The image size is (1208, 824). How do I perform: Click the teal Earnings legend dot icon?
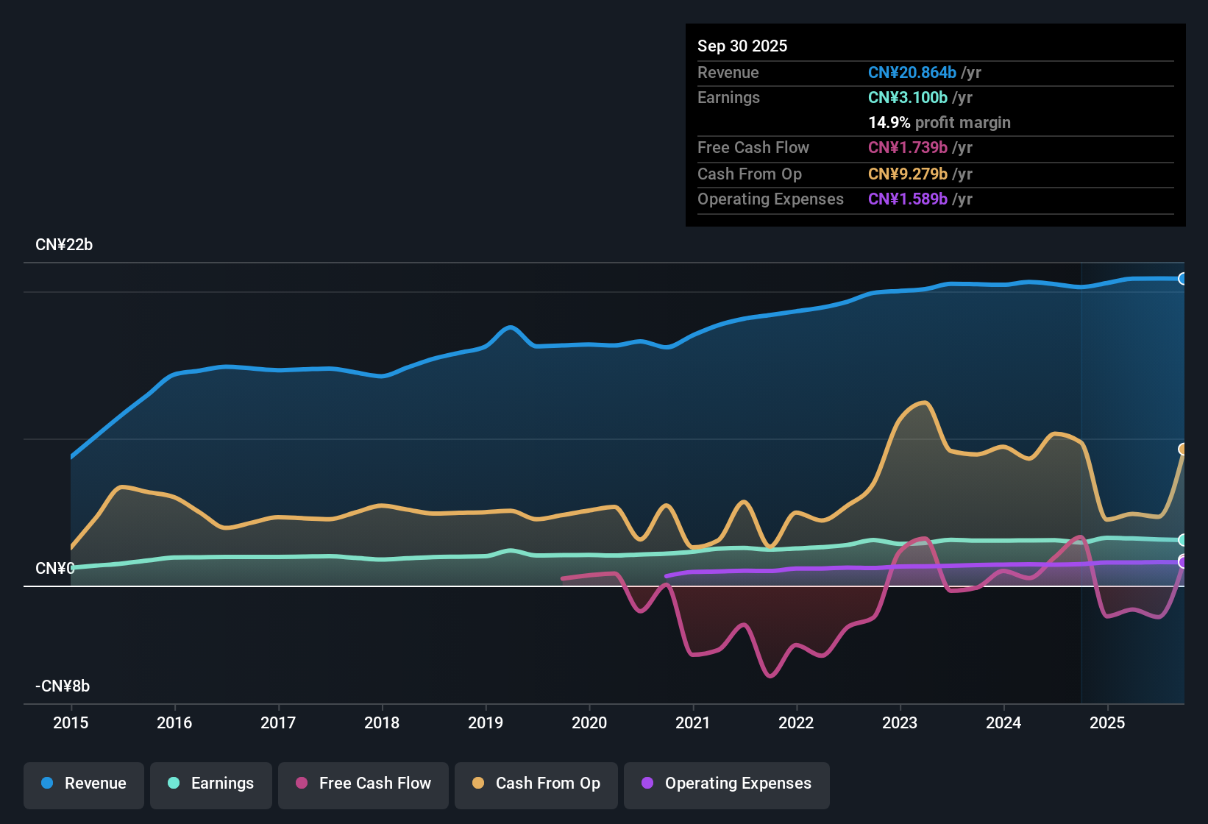coord(174,784)
